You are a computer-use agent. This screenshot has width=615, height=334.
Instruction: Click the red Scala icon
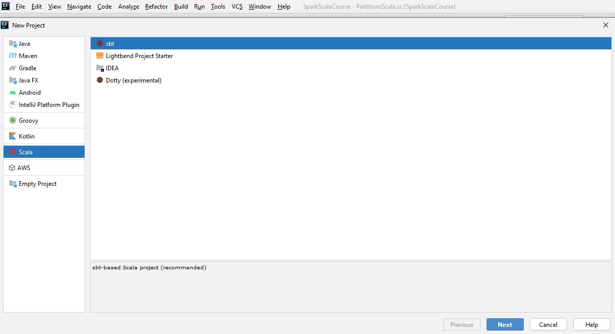pos(13,152)
